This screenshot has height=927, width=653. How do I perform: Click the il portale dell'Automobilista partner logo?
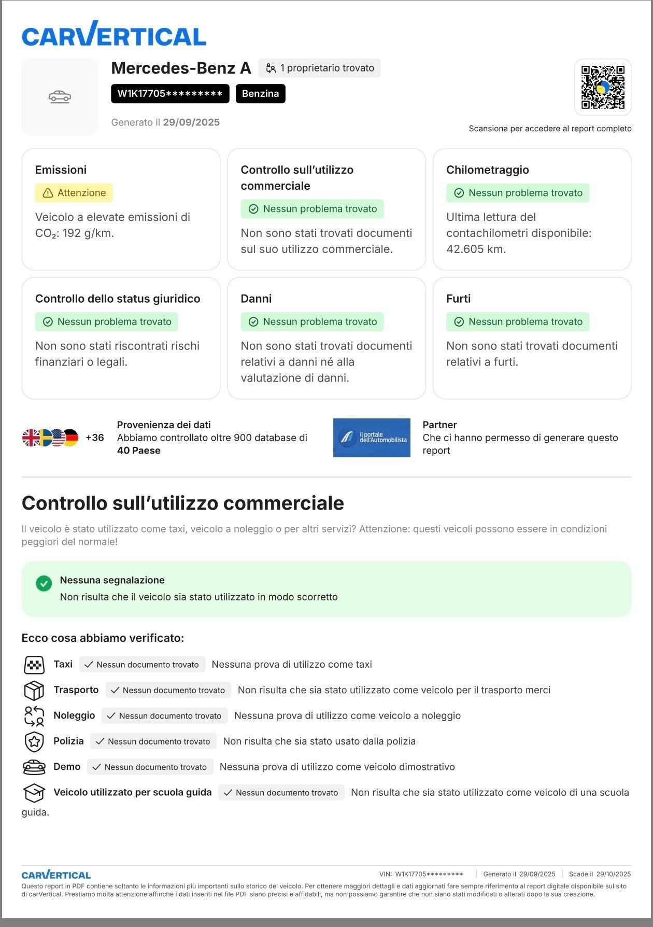372,438
